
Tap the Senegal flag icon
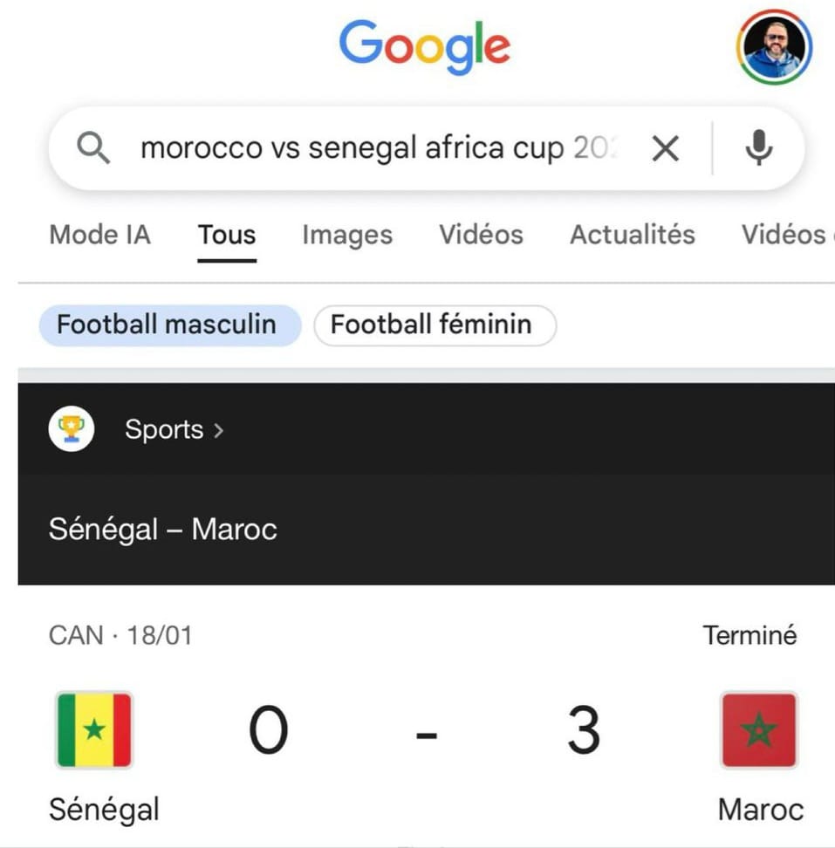point(94,729)
